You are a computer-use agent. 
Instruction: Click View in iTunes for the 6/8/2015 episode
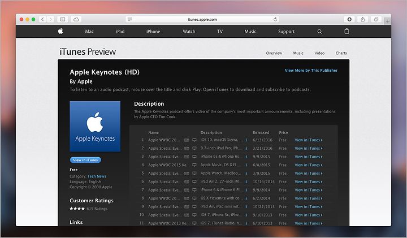point(309,165)
